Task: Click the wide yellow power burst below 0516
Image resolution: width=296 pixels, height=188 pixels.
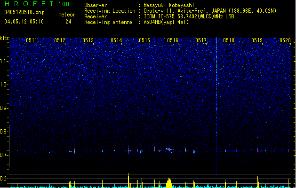Action: tap(169, 183)
